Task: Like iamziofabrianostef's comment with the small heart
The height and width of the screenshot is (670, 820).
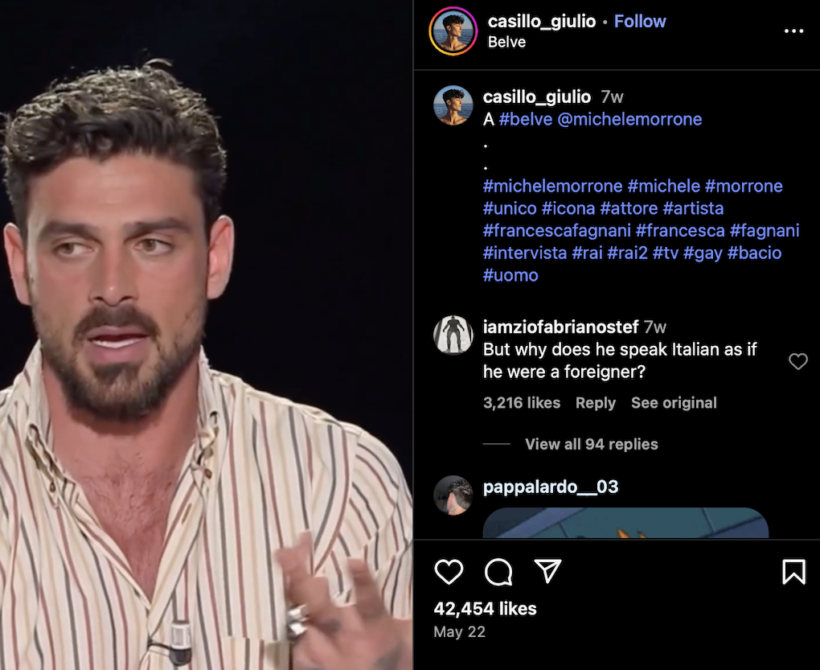Action: (x=798, y=361)
